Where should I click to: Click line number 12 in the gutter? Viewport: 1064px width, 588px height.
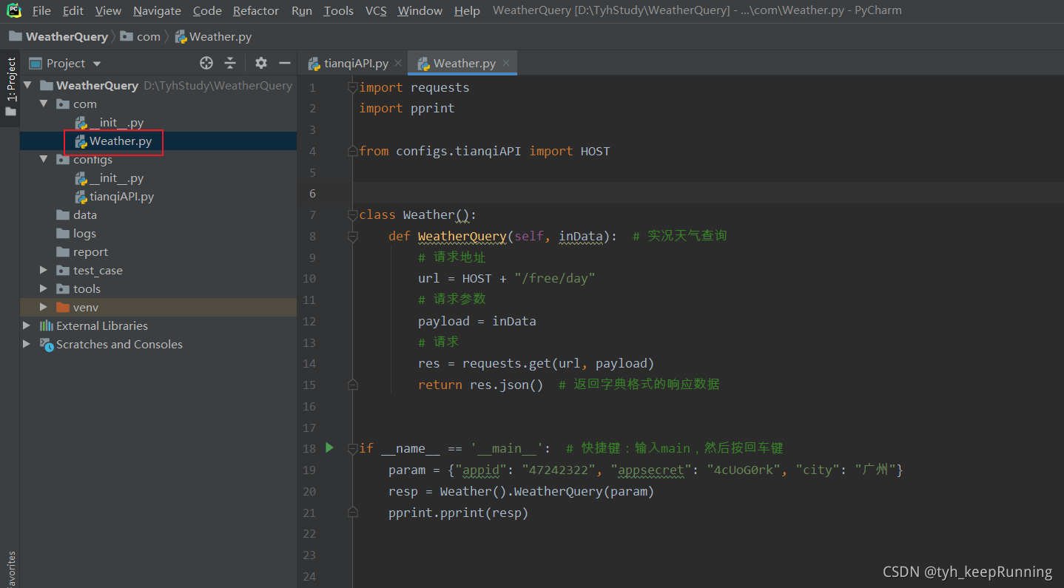[309, 321]
